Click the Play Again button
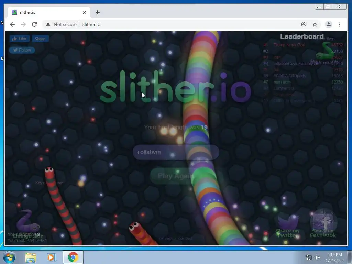Image resolution: width=352 pixels, height=264 pixels. [176, 176]
